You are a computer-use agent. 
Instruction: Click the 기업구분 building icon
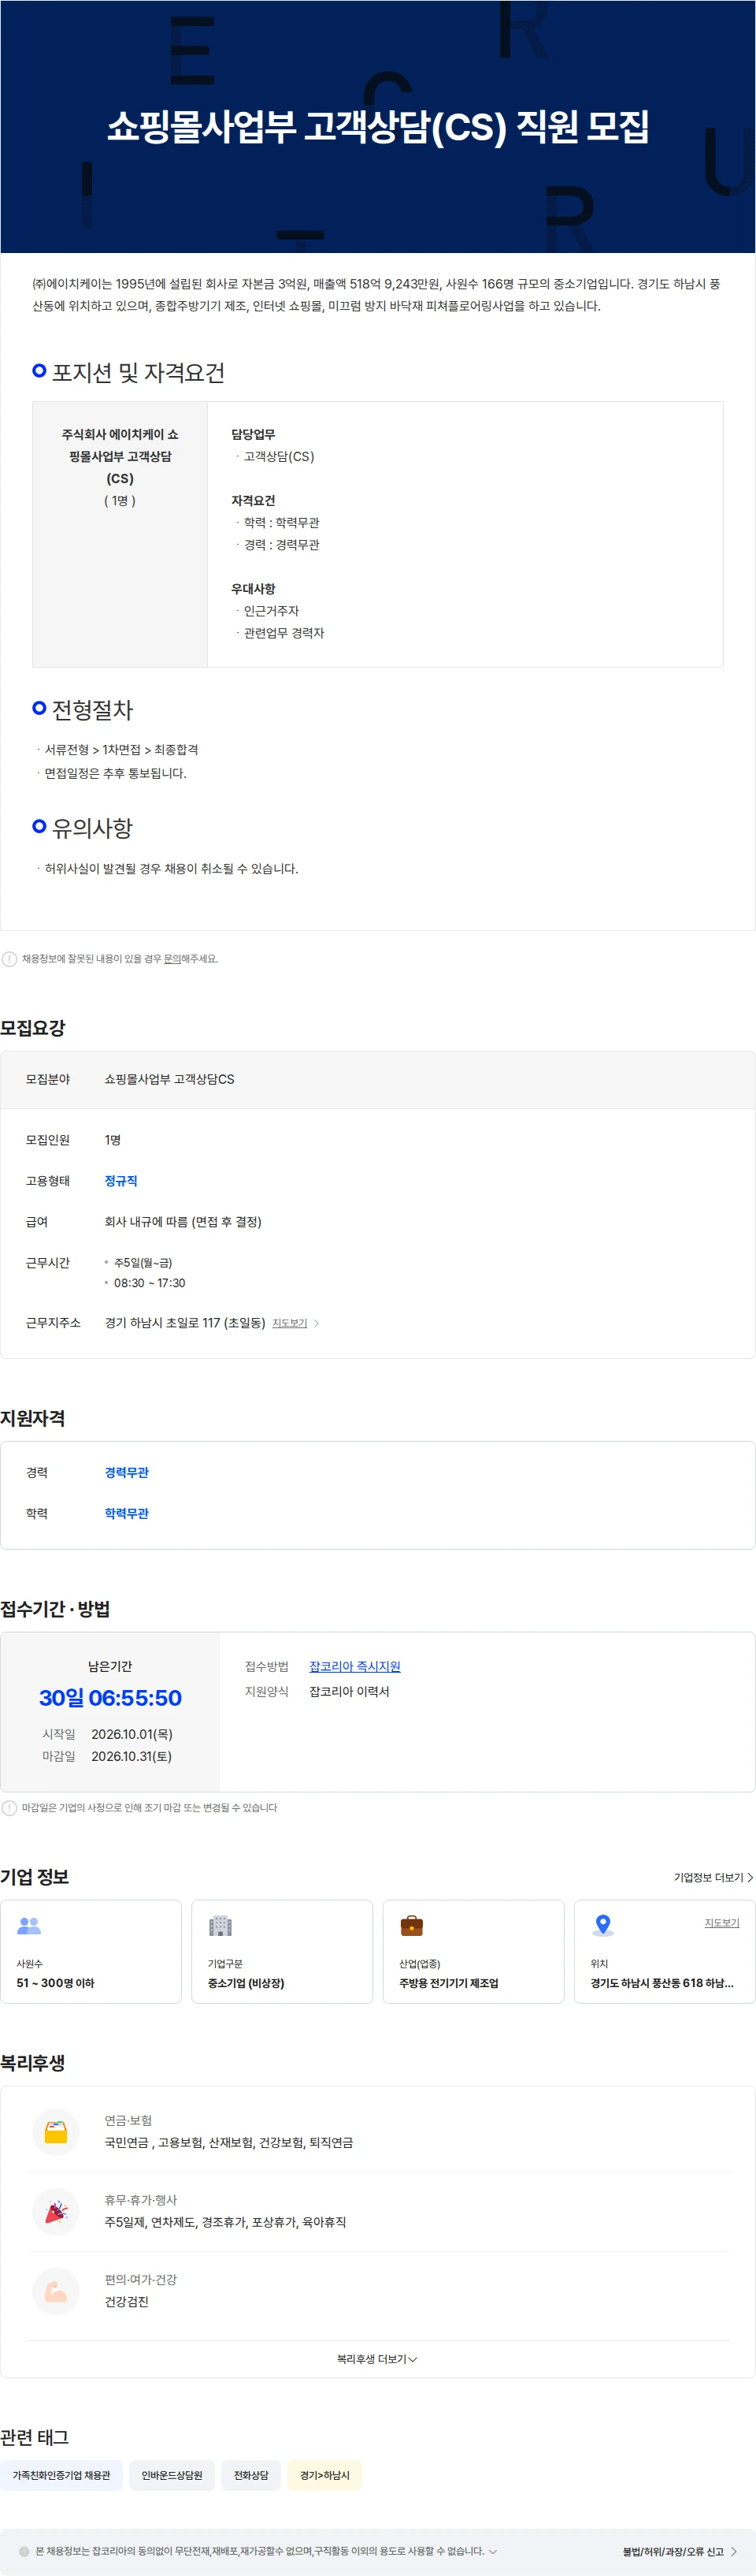click(x=220, y=1925)
